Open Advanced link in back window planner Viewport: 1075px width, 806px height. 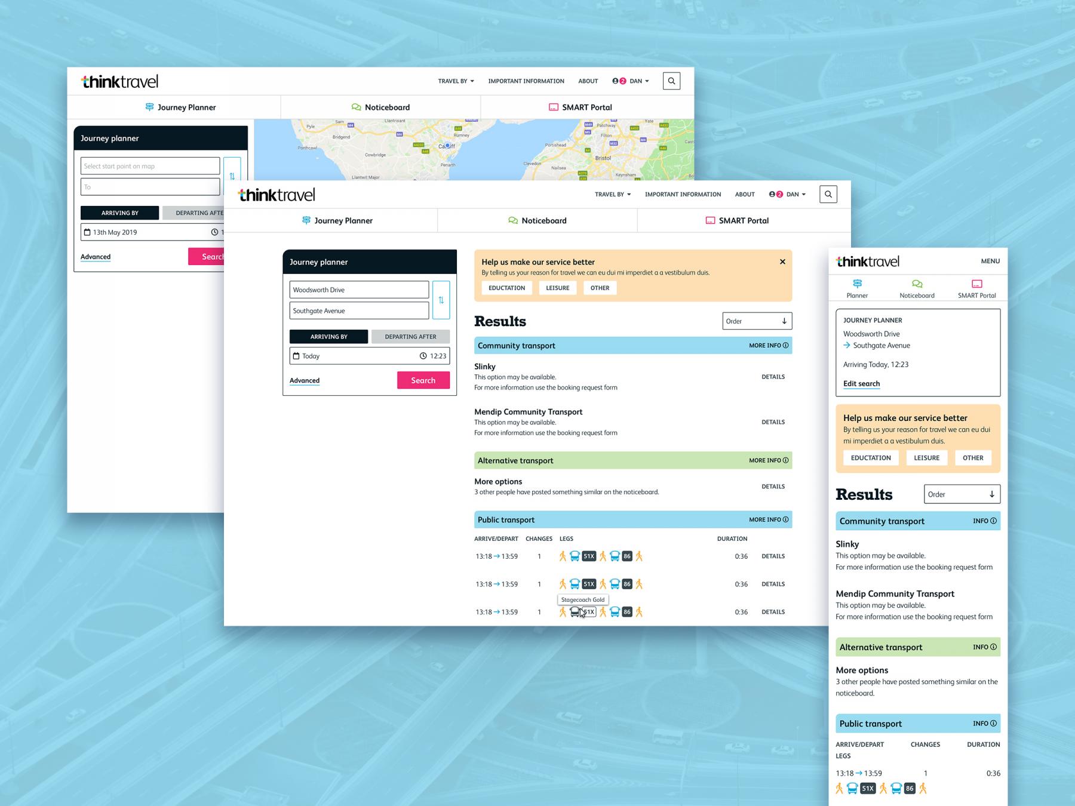pyautogui.click(x=96, y=257)
